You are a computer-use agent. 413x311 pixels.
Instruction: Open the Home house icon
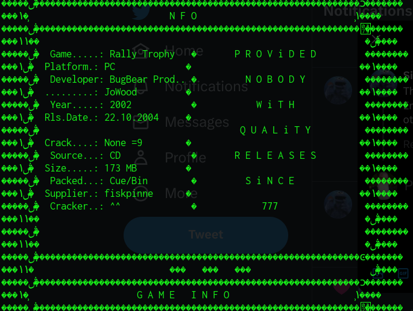tap(140, 51)
